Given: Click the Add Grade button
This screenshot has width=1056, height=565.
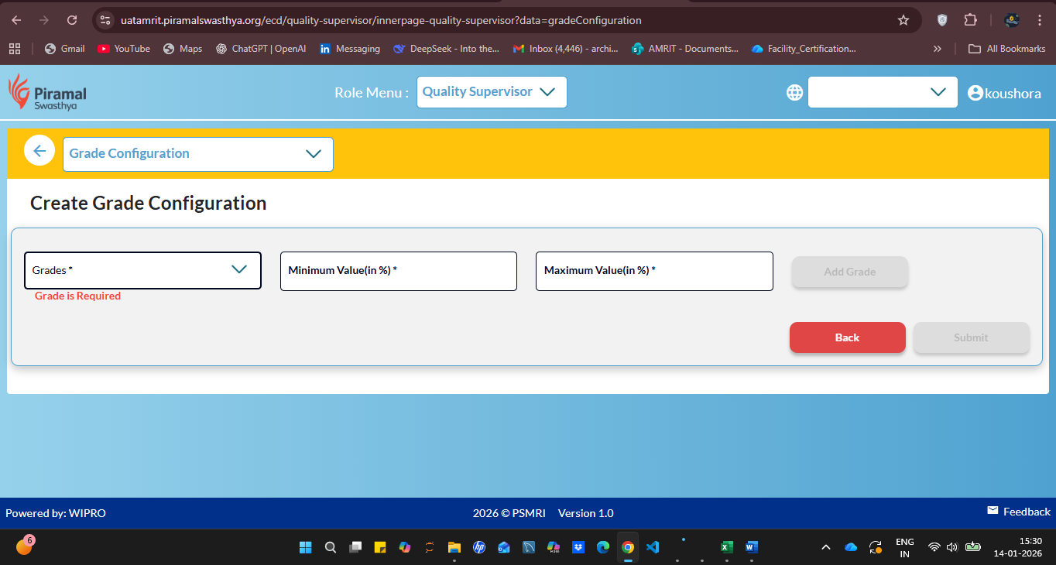Looking at the screenshot, I should click(849, 272).
